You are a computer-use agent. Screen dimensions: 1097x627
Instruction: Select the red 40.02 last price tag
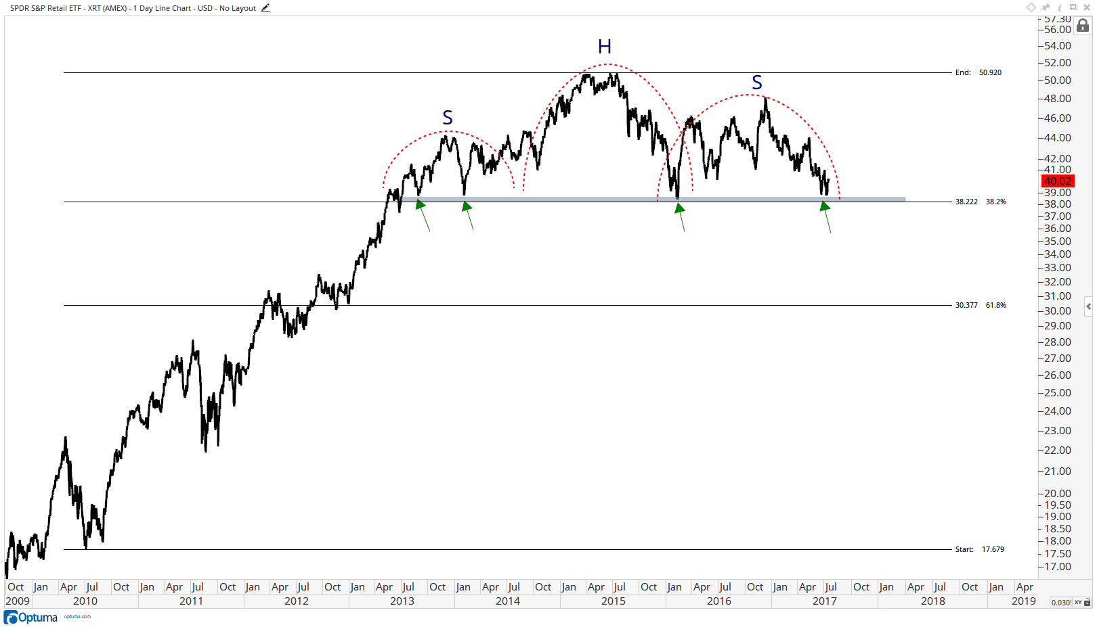tap(1058, 181)
